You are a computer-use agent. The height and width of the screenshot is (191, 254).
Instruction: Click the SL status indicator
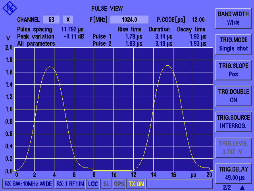pos(106,184)
